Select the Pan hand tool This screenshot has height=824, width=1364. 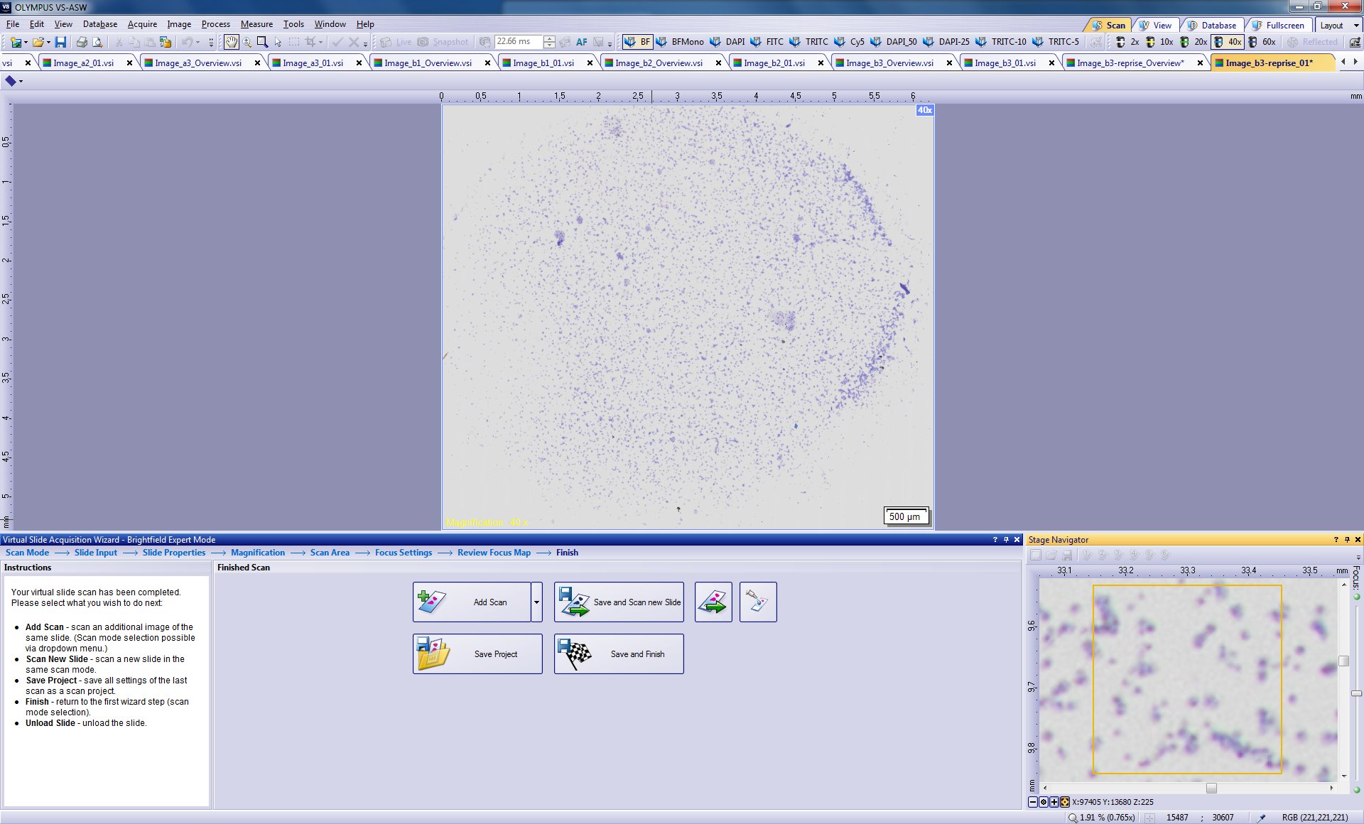232,43
